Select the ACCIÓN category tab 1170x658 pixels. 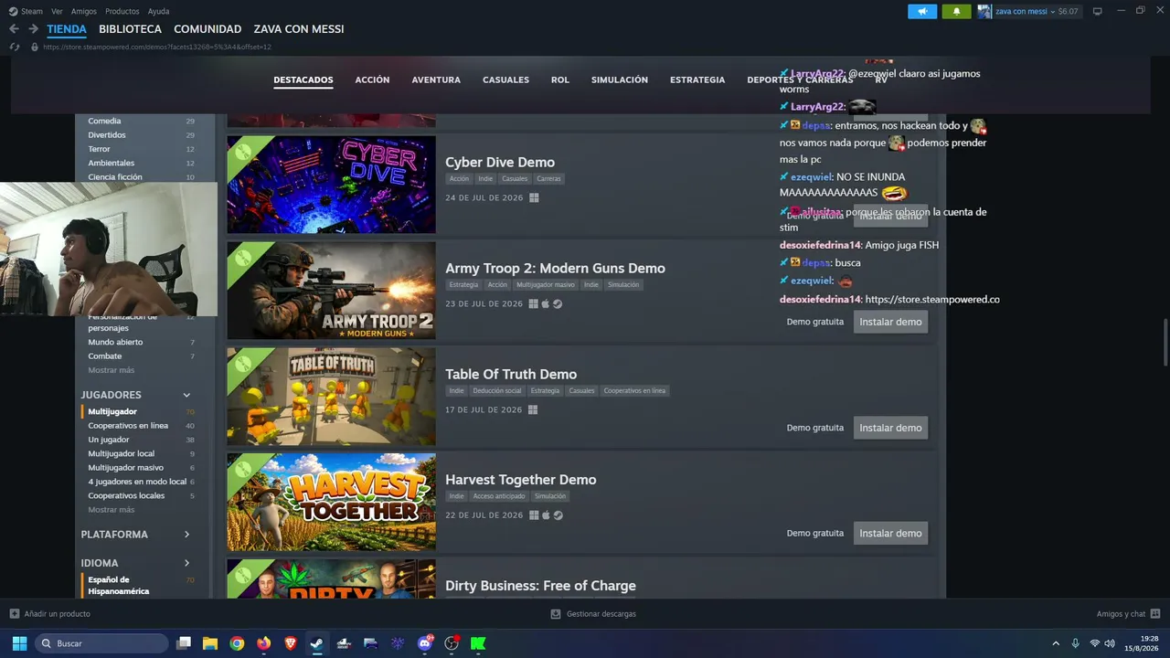click(x=372, y=80)
